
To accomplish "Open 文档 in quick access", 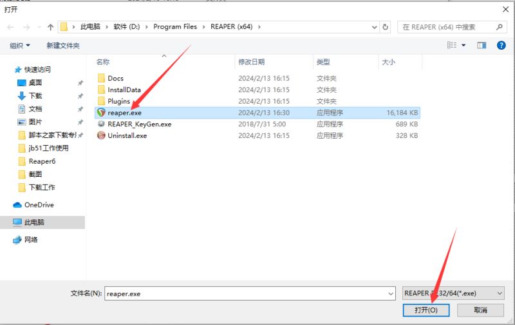I will 35,109.
